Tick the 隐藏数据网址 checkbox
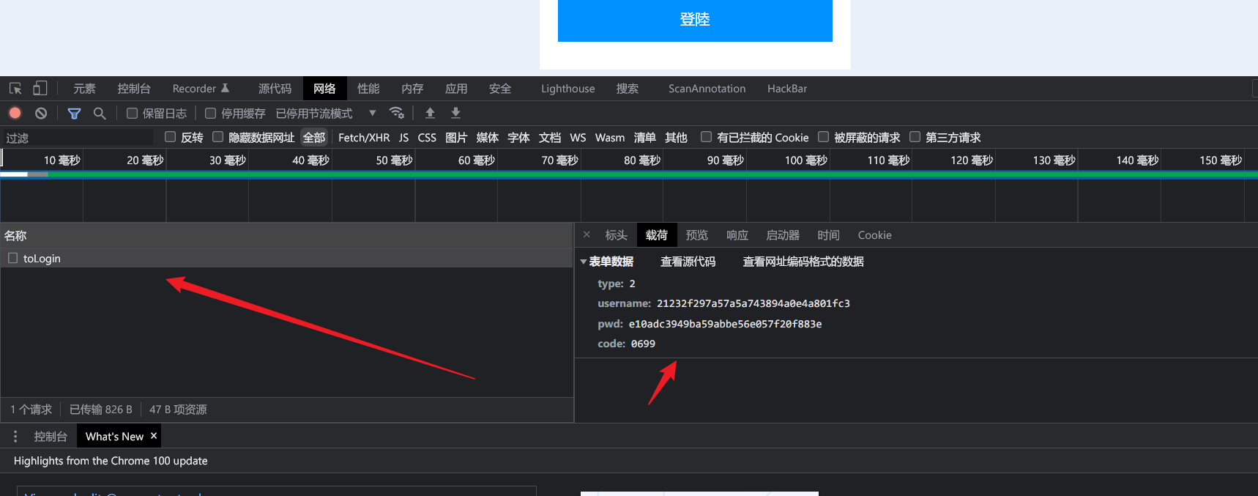Viewport: 1258px width, 496px height. (217, 137)
